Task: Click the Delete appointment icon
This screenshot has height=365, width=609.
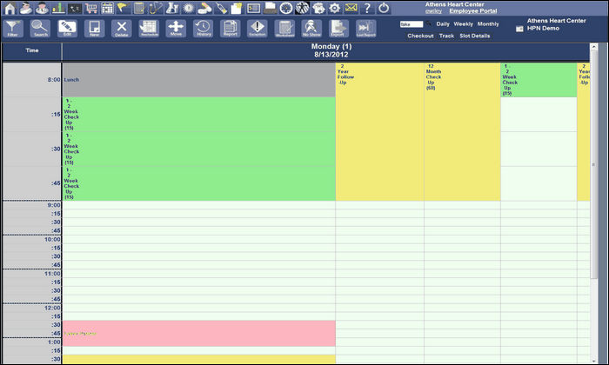Action: (x=121, y=29)
